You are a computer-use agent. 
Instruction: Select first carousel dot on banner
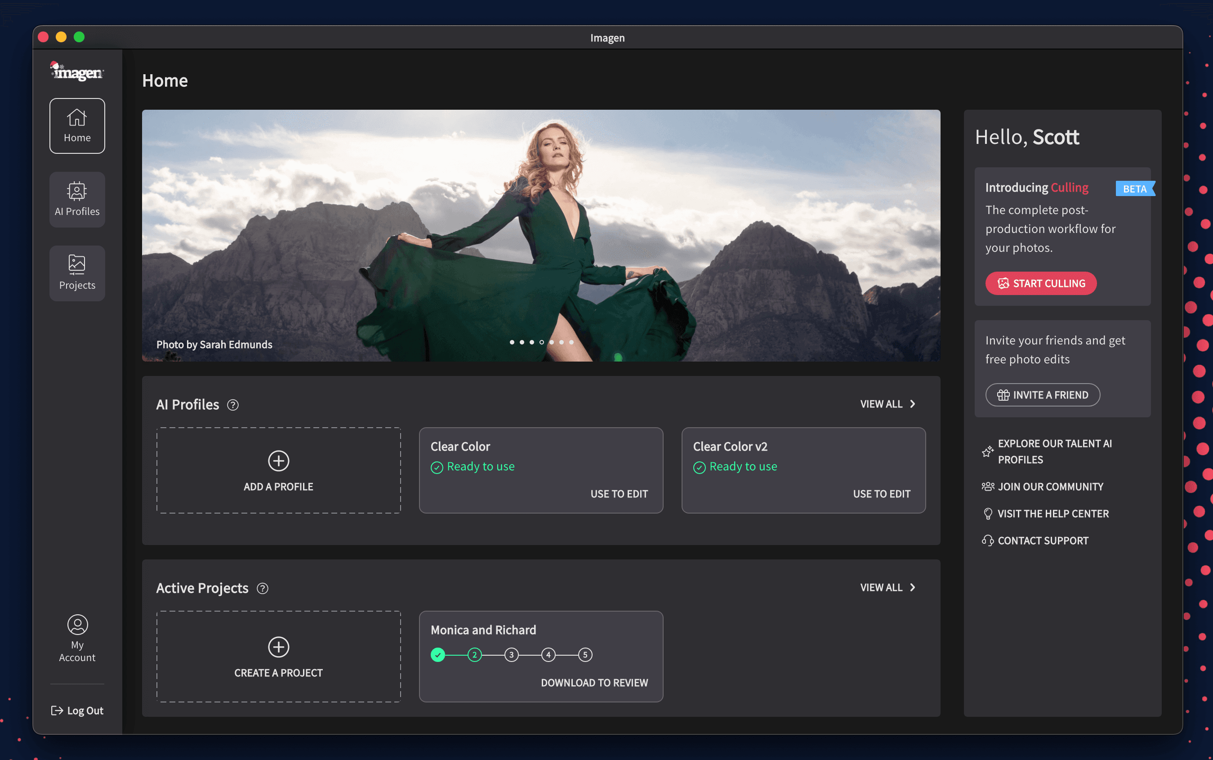click(x=512, y=342)
